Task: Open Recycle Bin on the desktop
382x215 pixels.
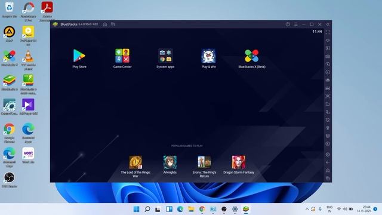Action: tap(10, 10)
